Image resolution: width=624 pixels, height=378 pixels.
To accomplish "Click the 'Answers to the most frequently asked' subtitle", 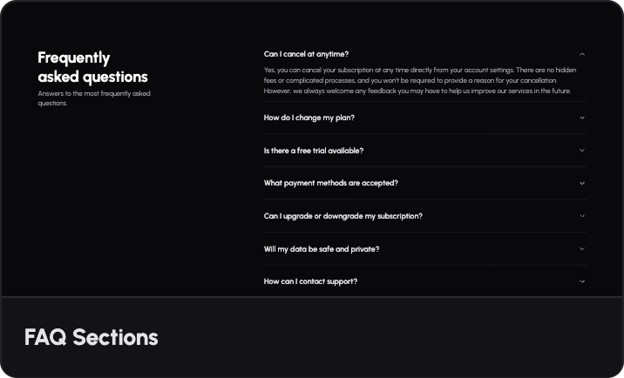I will coord(94,93).
